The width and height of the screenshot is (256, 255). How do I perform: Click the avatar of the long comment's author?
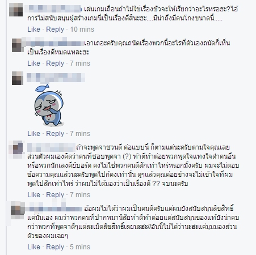[16, 149]
